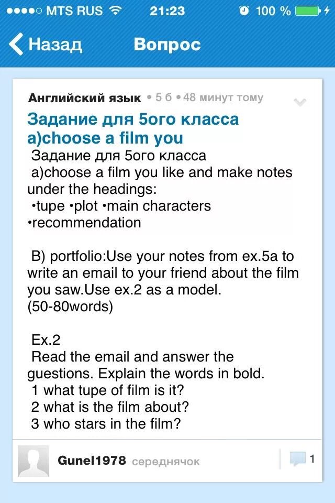Tap the alarm clock status icon
The image size is (335, 503).
244,10
